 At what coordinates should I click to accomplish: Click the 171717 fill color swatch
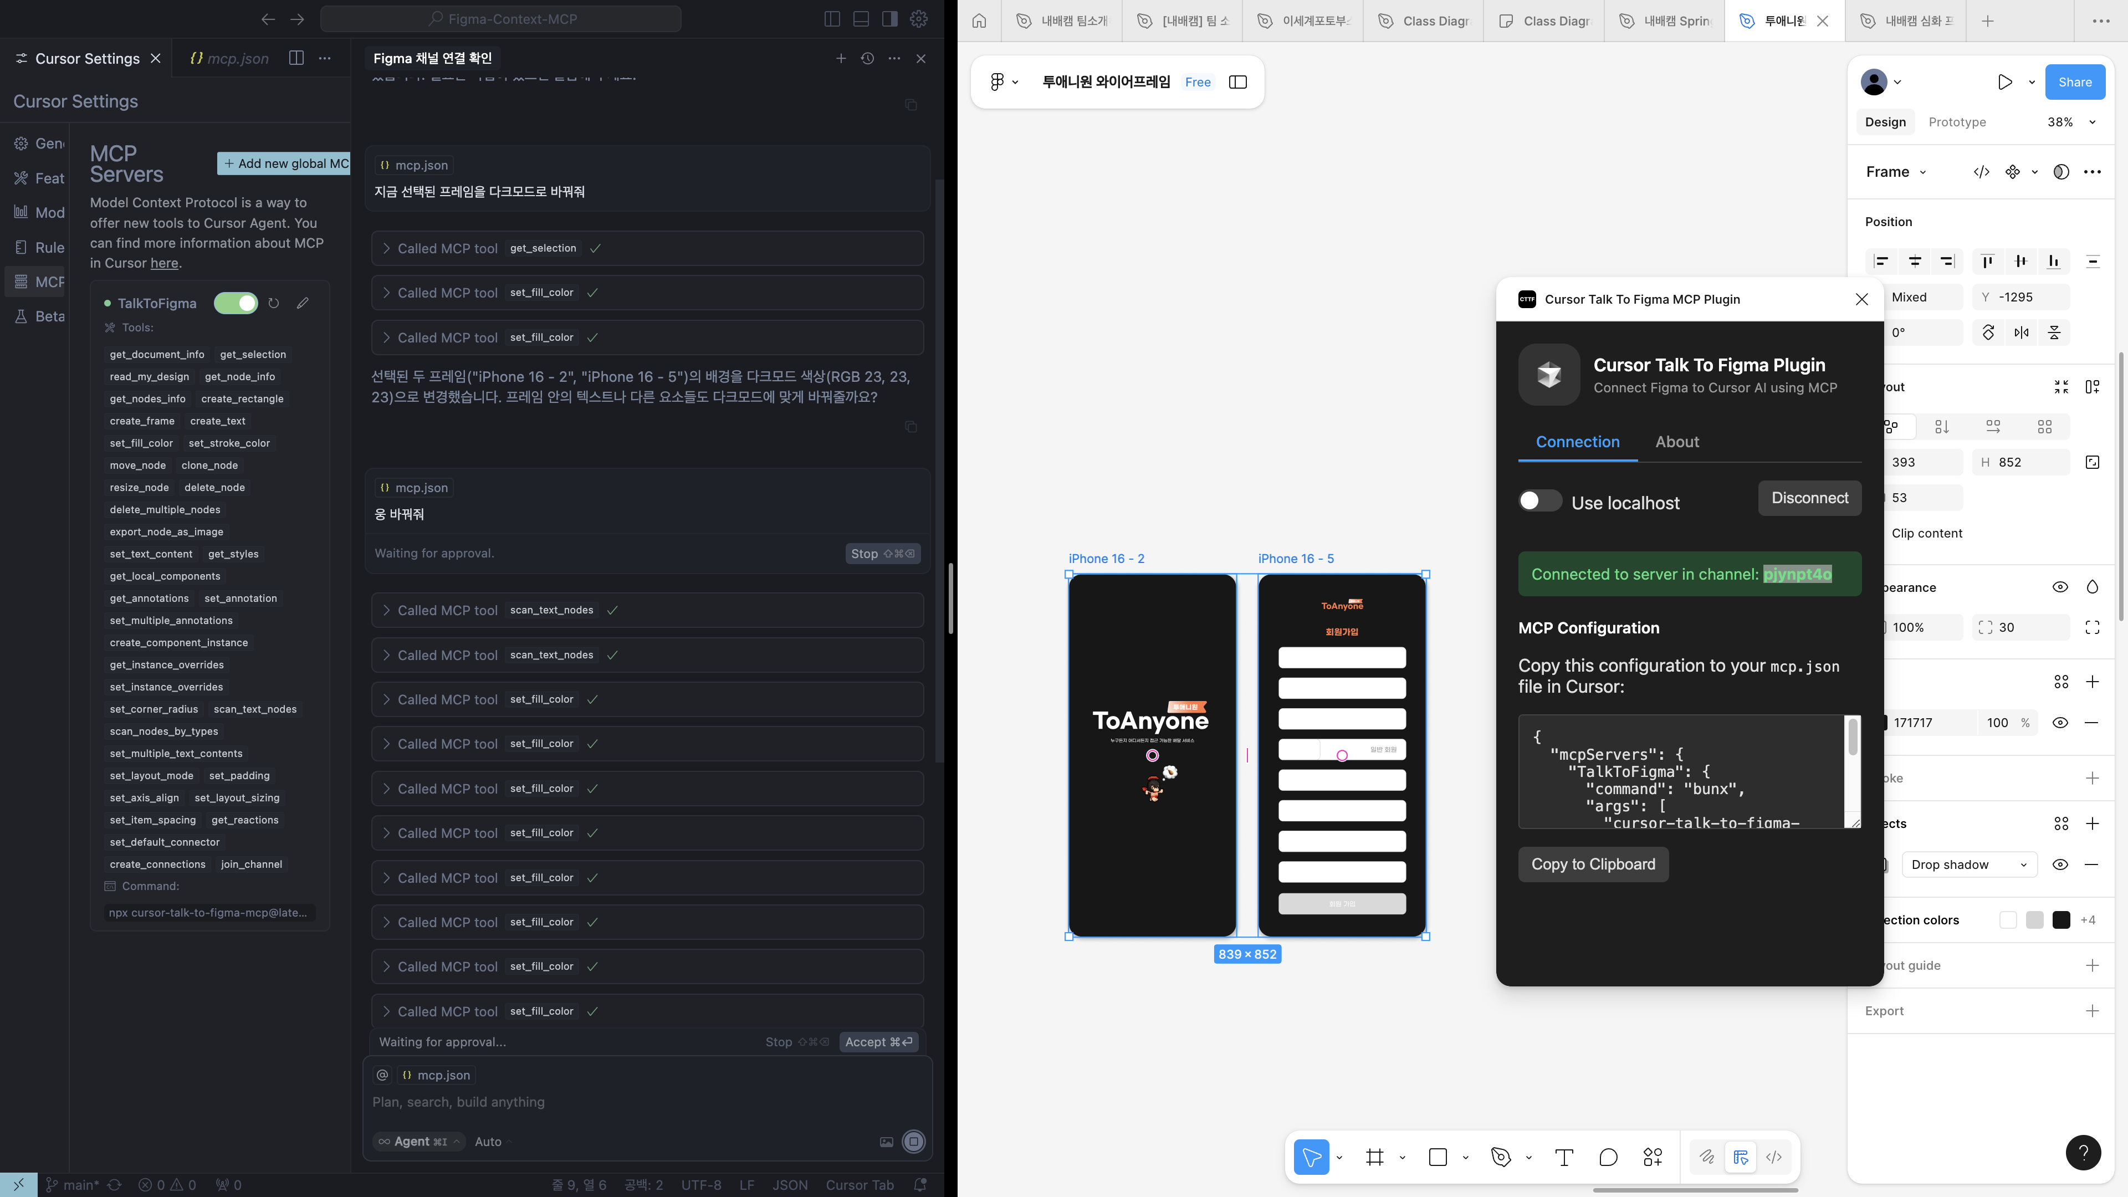[x=1885, y=723]
